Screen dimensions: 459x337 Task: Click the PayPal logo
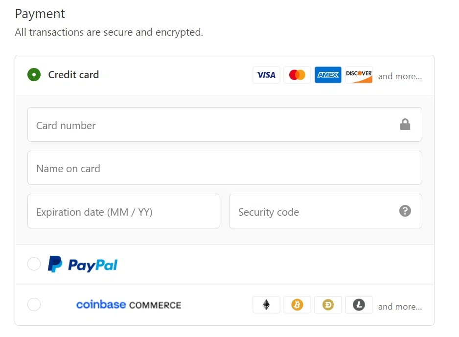(83, 265)
